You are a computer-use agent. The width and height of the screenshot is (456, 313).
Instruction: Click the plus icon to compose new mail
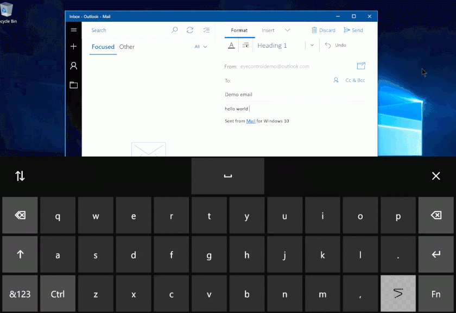[x=74, y=47]
